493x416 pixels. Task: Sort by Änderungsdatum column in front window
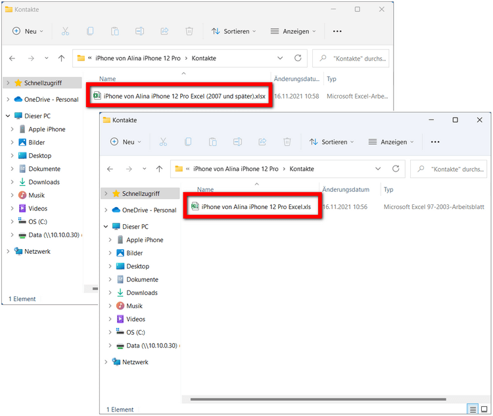346,189
